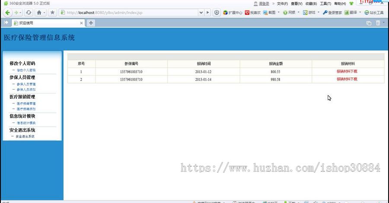Screen dimensions: 389x203
Task: Open the 工具(T) menu
Action: [325, 3]
